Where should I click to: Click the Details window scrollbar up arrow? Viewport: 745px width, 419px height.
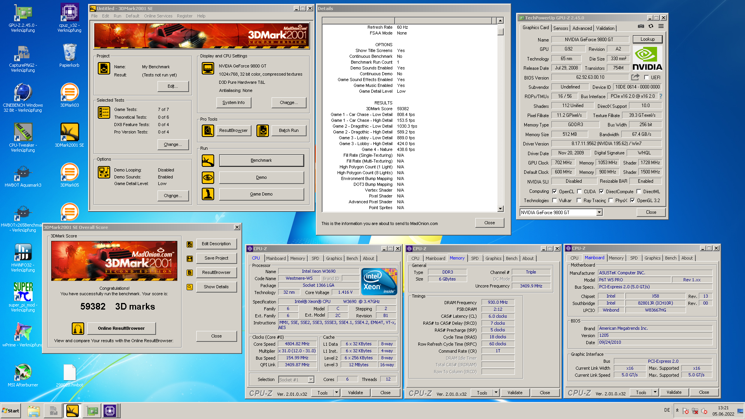pyautogui.click(x=501, y=21)
